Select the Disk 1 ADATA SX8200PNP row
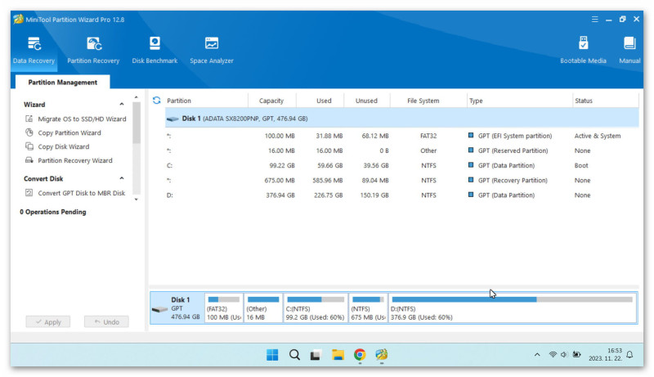 (x=401, y=119)
